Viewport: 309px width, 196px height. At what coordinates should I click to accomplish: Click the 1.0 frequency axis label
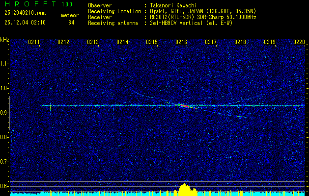pyautogui.click(x=4, y=88)
